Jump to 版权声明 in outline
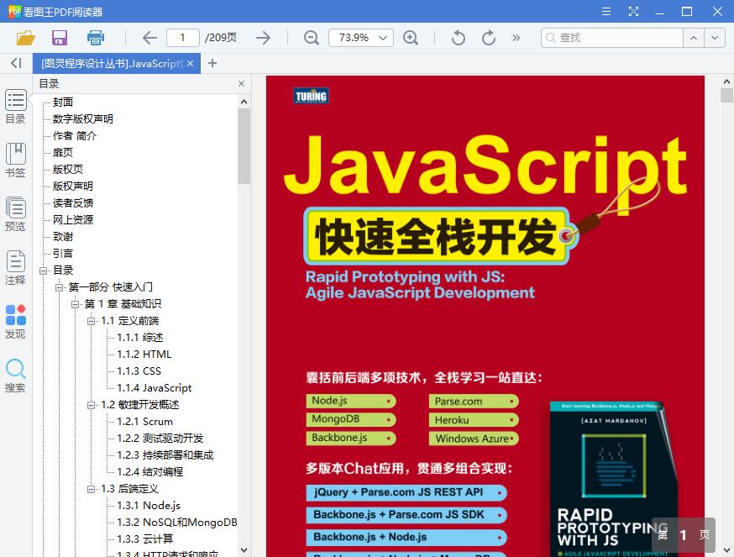 coord(72,186)
